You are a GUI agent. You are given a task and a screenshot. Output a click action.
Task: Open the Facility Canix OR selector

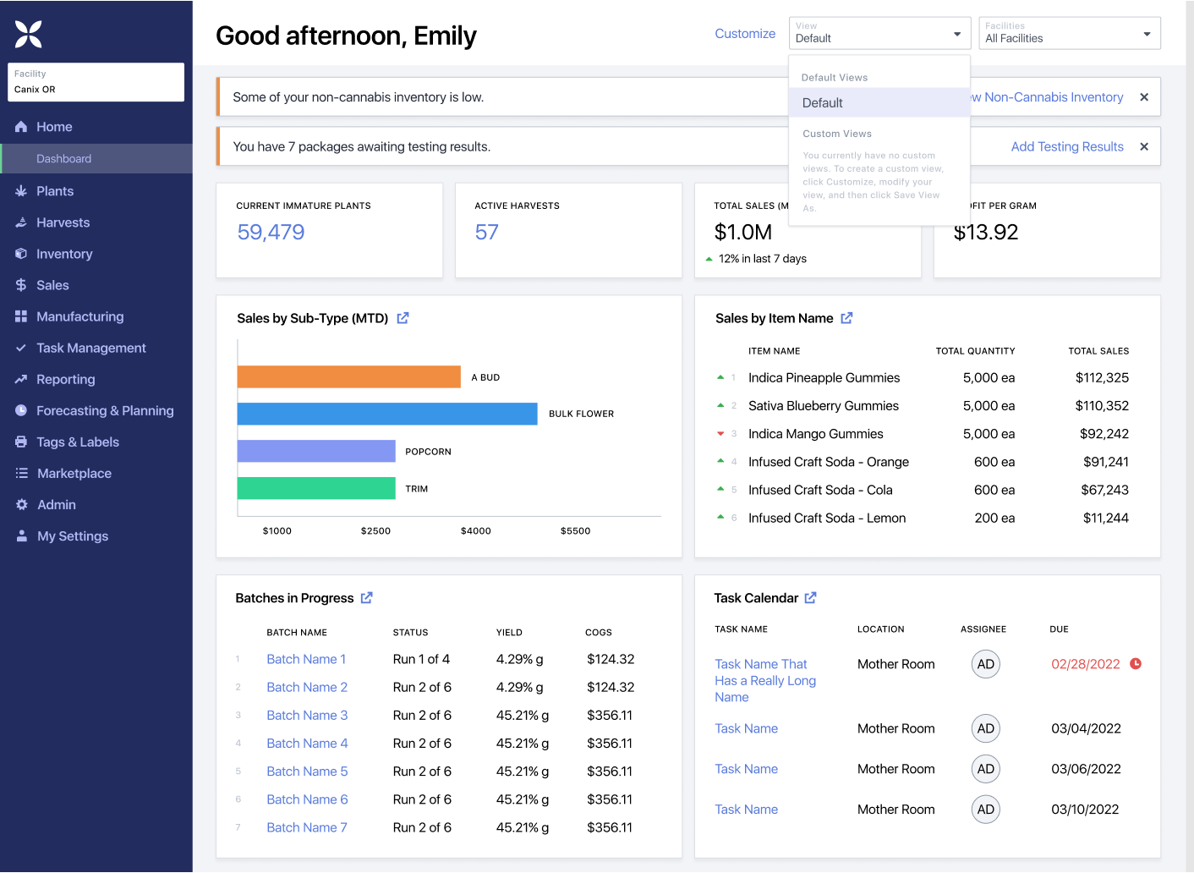[x=96, y=82]
